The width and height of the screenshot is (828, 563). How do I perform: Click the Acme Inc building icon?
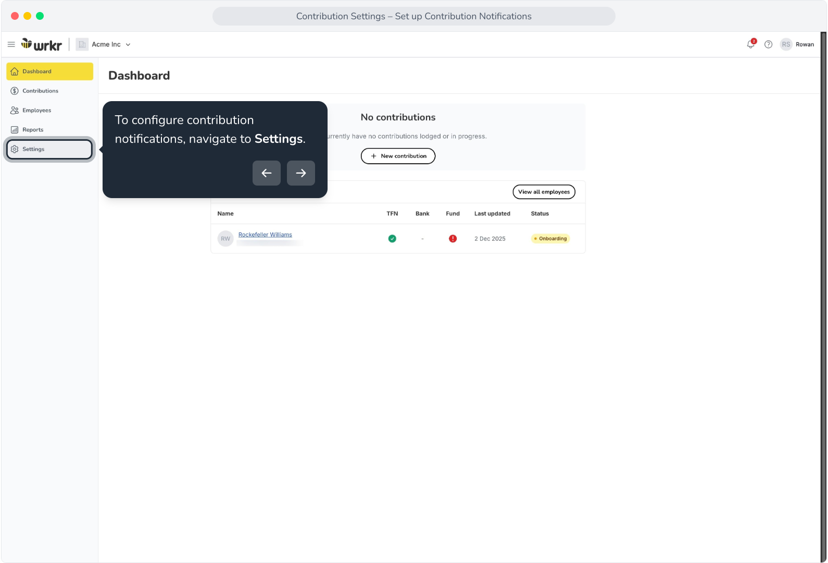82,44
